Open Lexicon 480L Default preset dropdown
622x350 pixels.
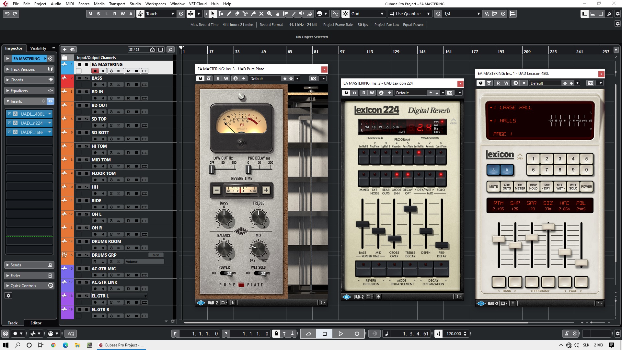coord(577,83)
